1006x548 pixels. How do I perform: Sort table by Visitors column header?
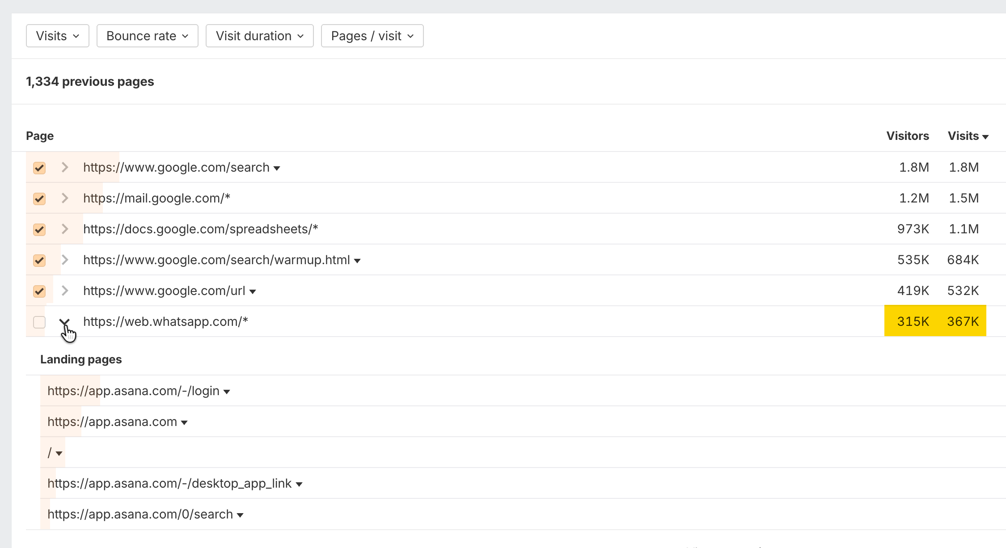[x=908, y=136]
